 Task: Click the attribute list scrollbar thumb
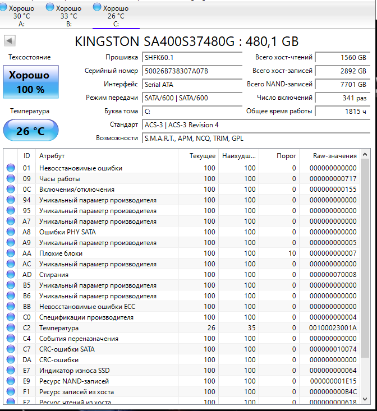coord(365,258)
